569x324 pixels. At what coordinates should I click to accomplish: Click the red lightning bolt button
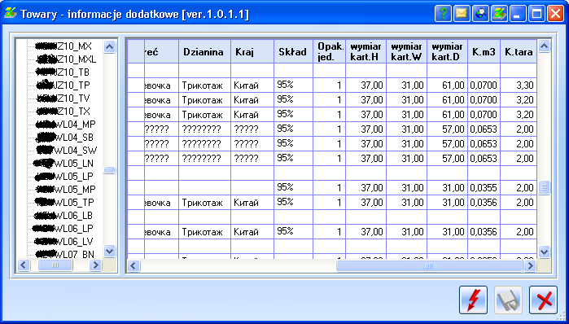pyautogui.click(x=473, y=300)
